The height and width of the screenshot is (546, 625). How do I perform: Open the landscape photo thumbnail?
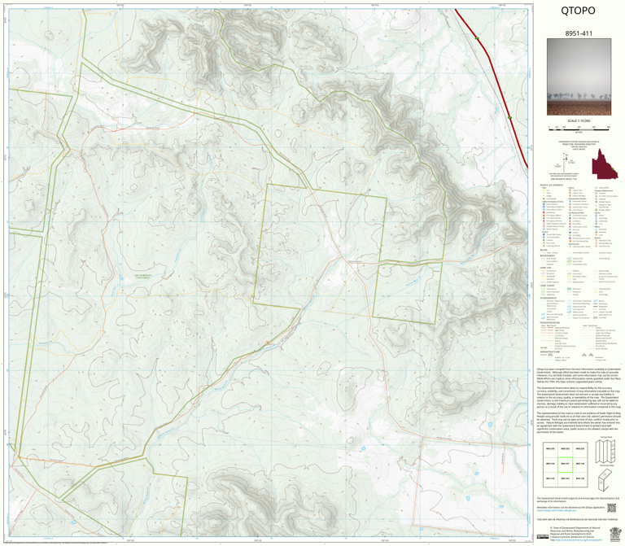579,77
